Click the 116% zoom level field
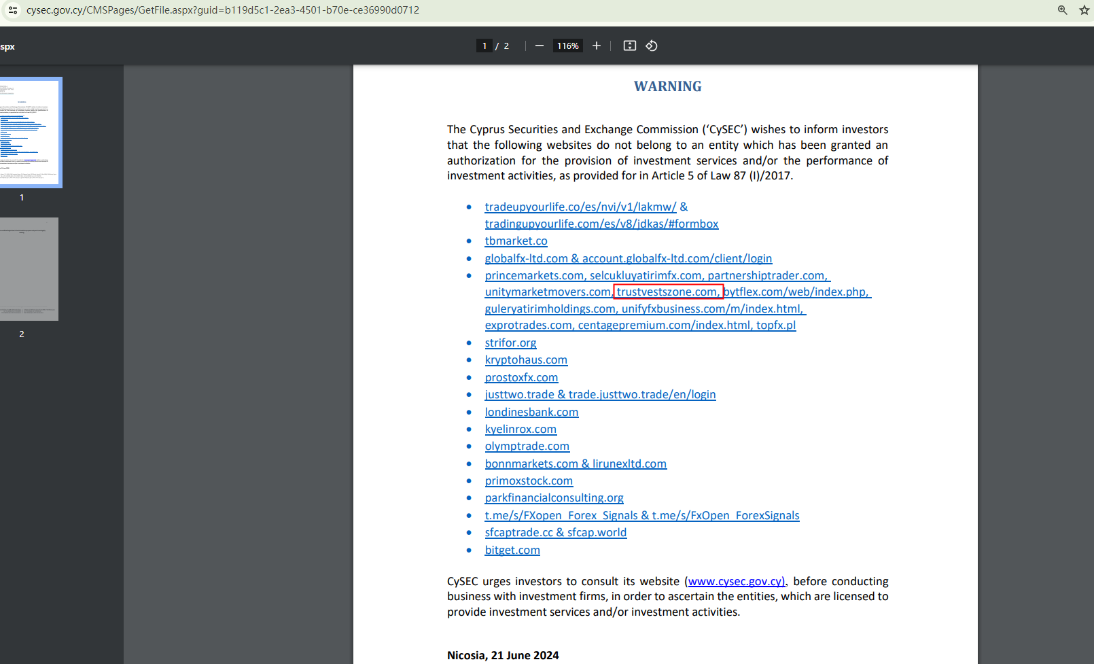1094x664 pixels. (568, 46)
